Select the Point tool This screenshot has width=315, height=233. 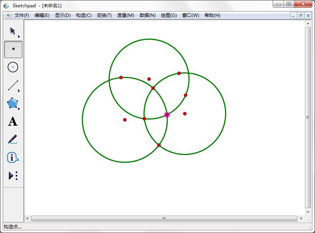[13, 49]
